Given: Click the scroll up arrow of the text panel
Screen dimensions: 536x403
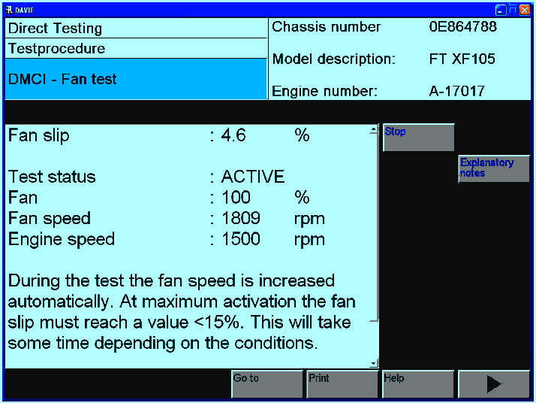Looking at the screenshot, I should tap(374, 131).
